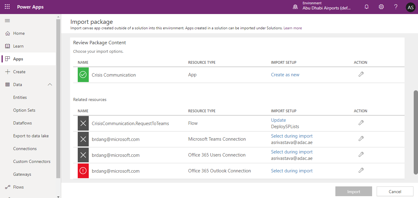Click the Cancel button
Image resolution: width=418 pixels, height=198 pixels.
point(395,191)
